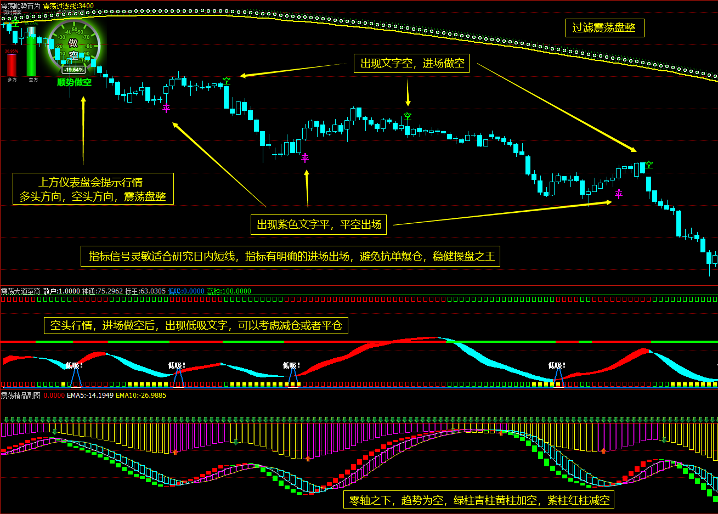The height and width of the screenshot is (514, 718).
Task: Click the third 低吸! signal label
Action: click(x=291, y=365)
